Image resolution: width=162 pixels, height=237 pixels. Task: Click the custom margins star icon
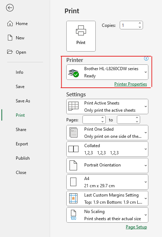tap(73, 198)
